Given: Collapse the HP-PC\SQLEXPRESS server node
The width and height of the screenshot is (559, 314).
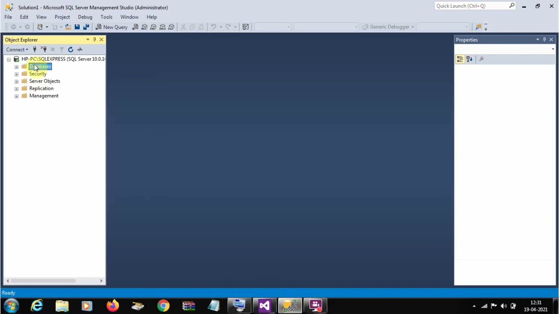Looking at the screenshot, I should (x=9, y=59).
